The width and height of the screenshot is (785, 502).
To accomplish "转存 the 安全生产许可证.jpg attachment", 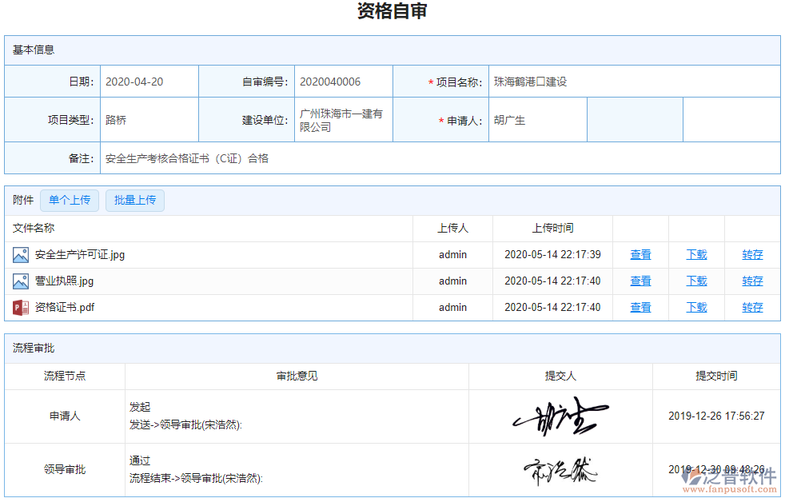I will (751, 254).
